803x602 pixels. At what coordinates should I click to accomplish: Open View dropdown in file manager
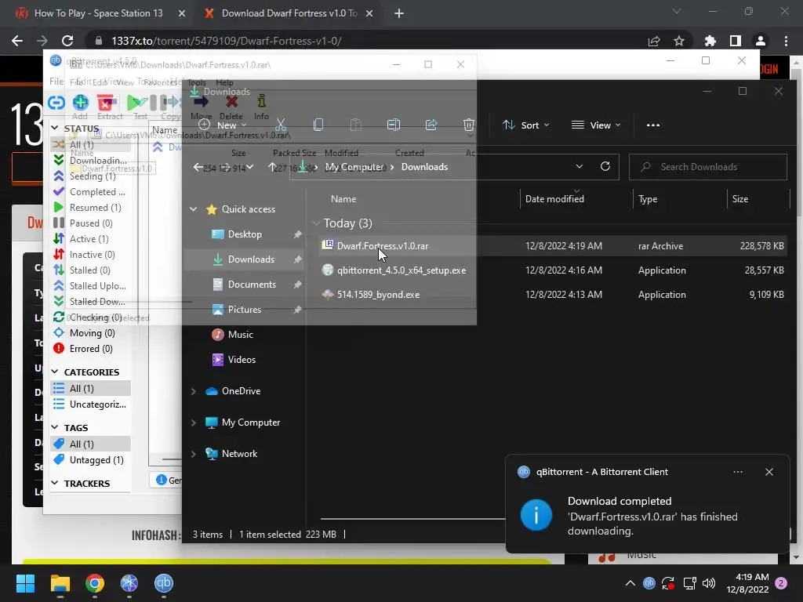click(x=596, y=125)
